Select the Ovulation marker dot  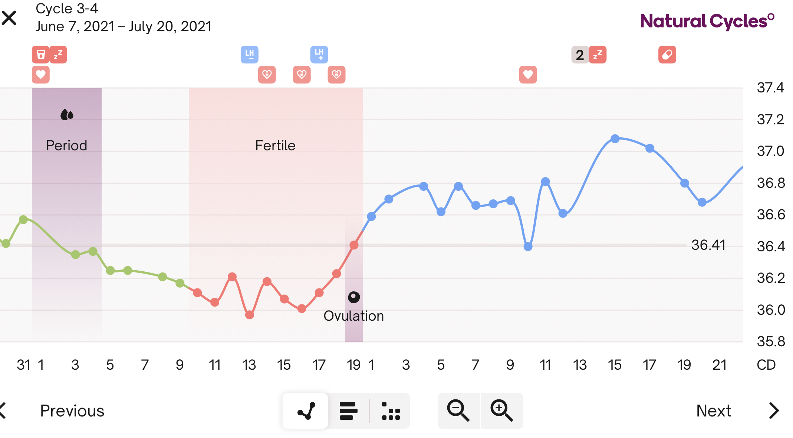click(354, 297)
